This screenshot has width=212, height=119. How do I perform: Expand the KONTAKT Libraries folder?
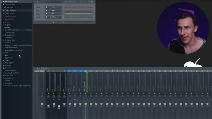tap(11, 48)
